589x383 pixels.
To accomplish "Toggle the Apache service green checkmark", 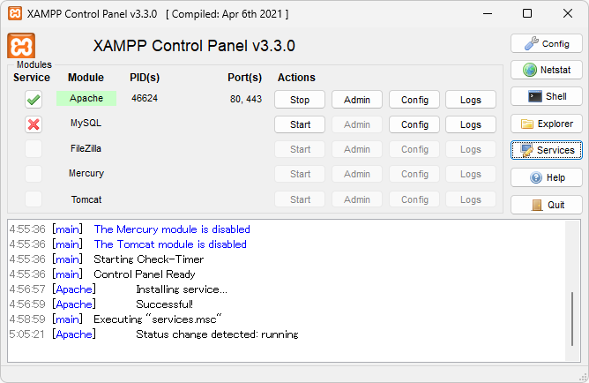I will tap(34, 100).
